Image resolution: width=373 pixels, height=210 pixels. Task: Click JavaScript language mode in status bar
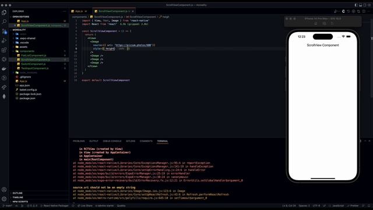(337, 206)
